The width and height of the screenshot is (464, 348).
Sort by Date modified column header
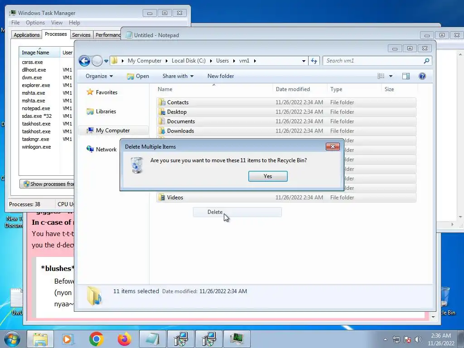(x=300, y=89)
